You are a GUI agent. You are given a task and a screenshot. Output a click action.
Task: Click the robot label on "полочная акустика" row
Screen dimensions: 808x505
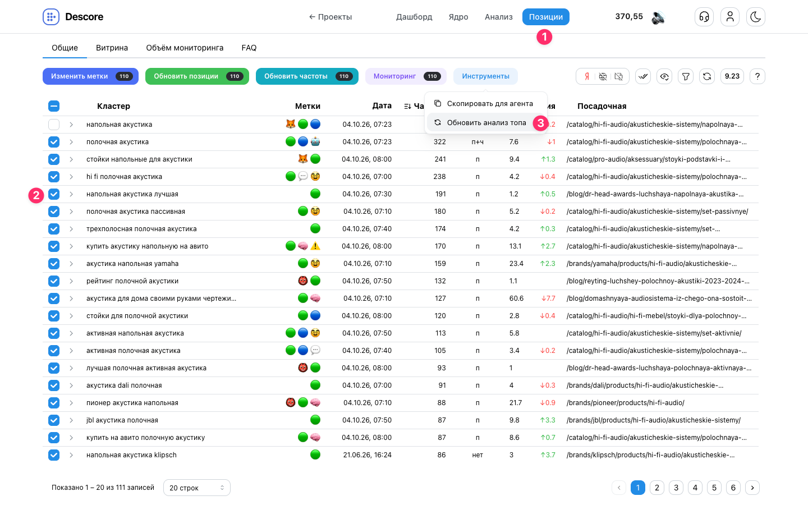(315, 141)
